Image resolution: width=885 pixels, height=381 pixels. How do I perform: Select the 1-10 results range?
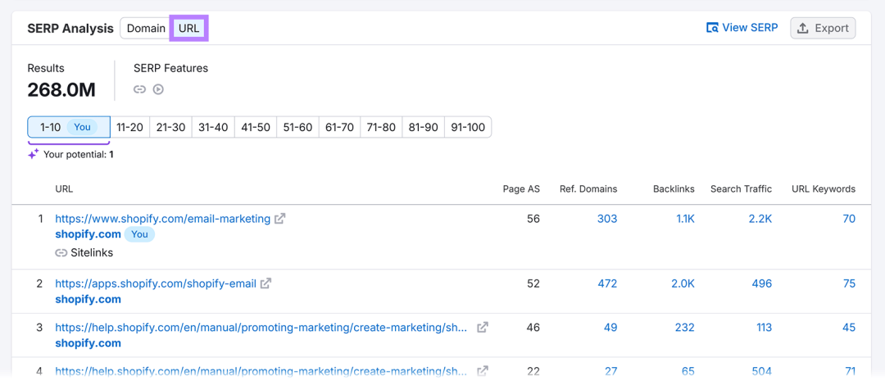[x=69, y=127]
